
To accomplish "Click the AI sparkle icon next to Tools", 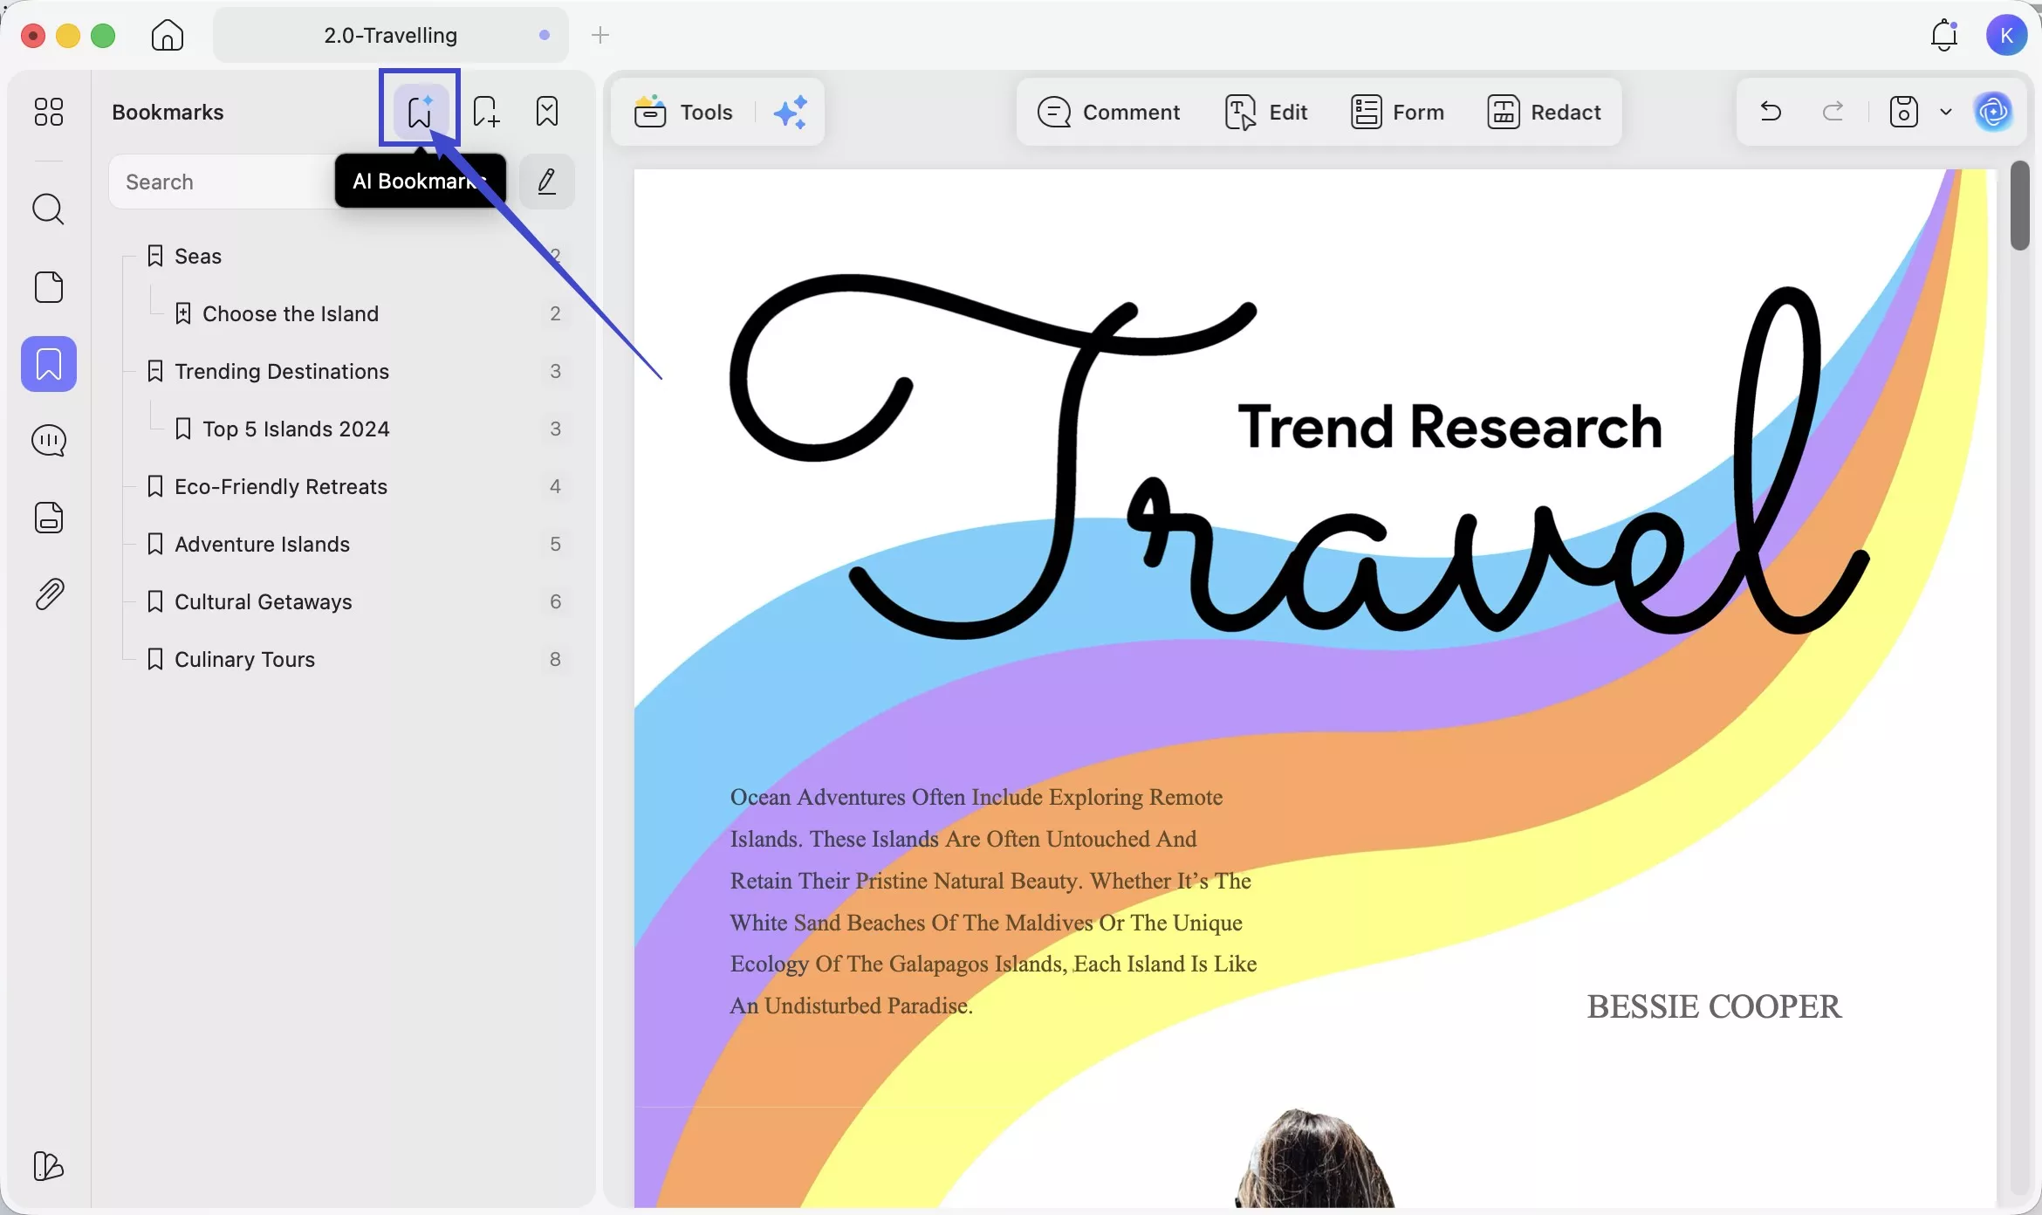I will click(x=791, y=113).
